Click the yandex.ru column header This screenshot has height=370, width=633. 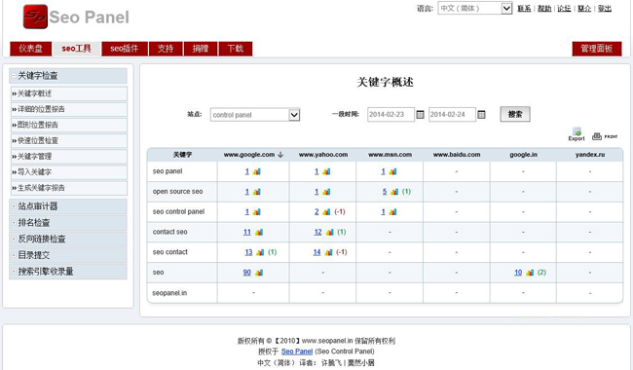(x=590, y=155)
